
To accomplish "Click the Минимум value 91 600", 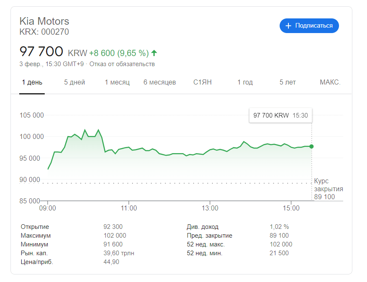I will coord(113,244).
